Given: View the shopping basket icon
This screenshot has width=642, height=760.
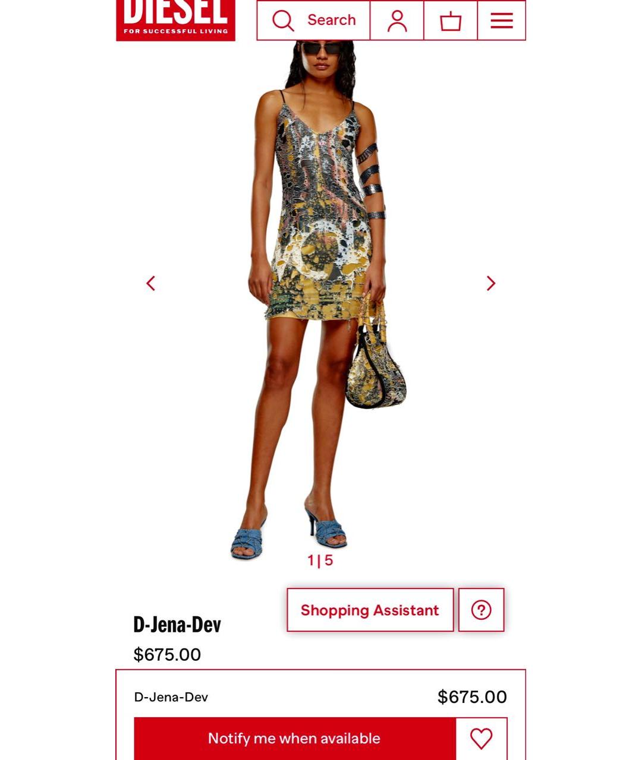Looking at the screenshot, I should (451, 20).
